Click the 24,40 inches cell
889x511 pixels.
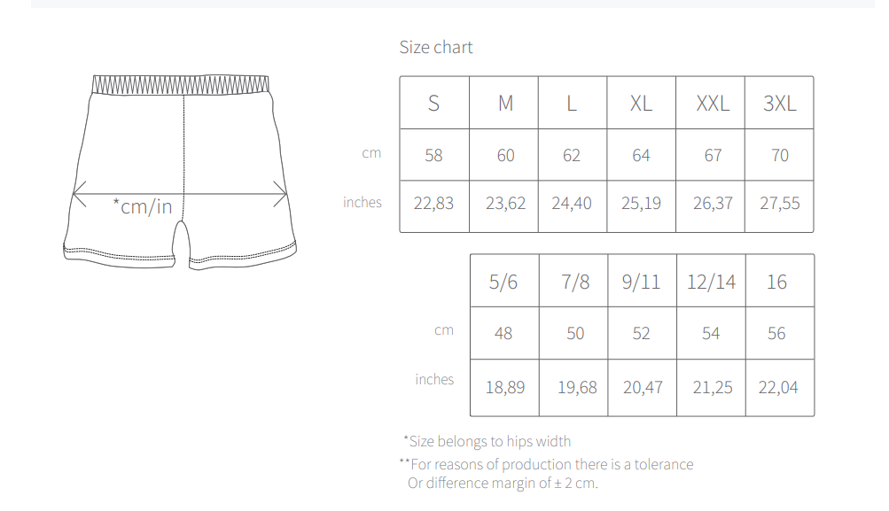572,204
